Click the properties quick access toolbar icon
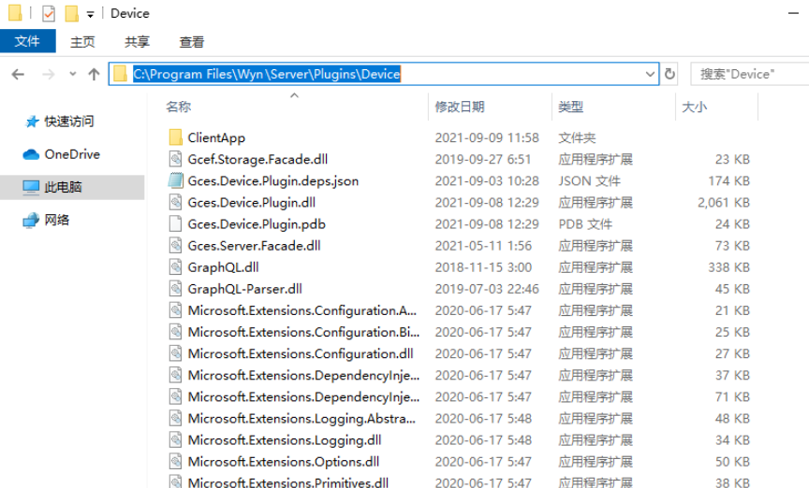This screenshot has height=488, width=809. (49, 13)
